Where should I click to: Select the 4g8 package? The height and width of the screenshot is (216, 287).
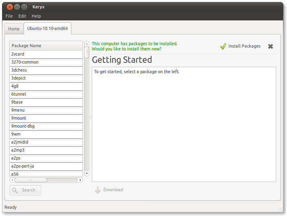[x=46, y=86]
